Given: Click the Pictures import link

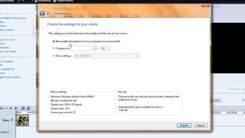Looking at the screenshot, I should (x=3, y=26).
